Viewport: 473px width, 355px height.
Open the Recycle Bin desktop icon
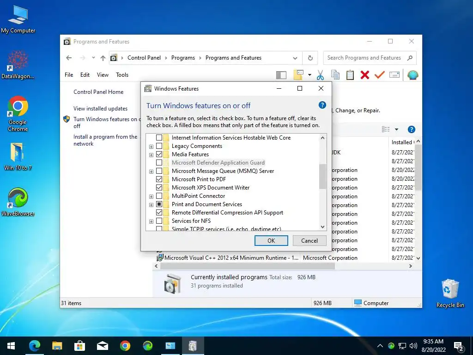pyautogui.click(x=450, y=294)
